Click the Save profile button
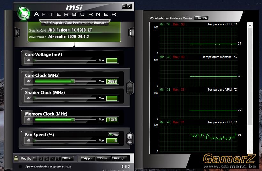The width and height of the screenshot is (262, 171). [67, 158]
